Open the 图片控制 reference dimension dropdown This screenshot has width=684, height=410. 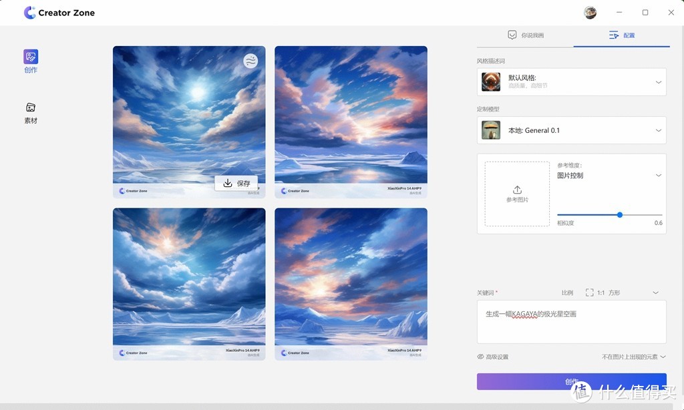pos(658,176)
